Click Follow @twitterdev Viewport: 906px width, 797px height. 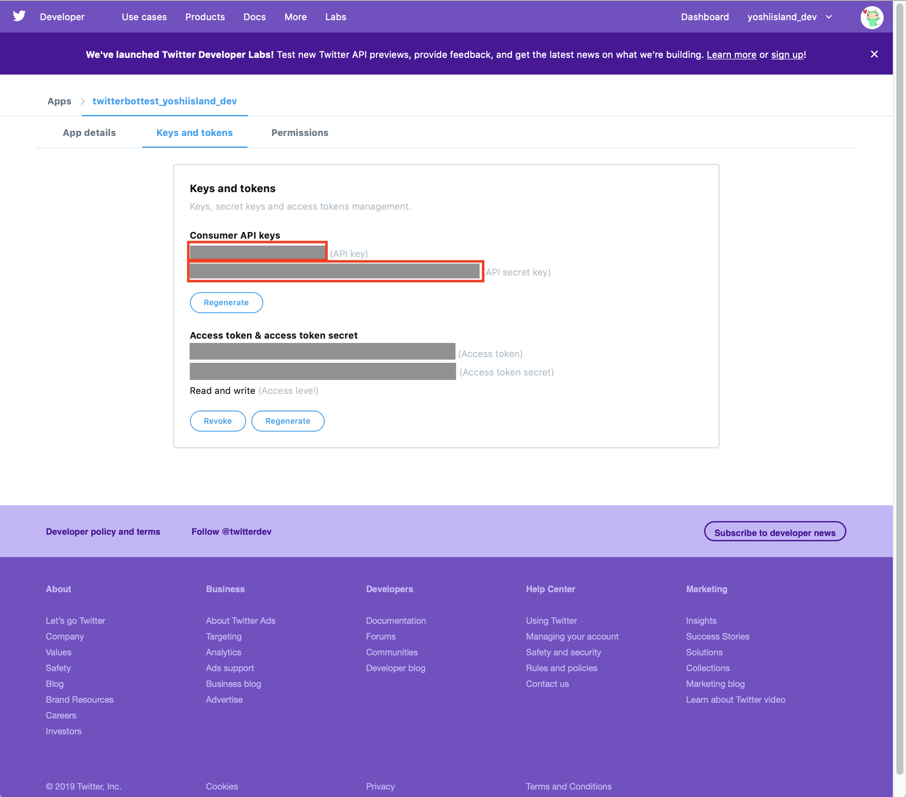[x=231, y=531]
